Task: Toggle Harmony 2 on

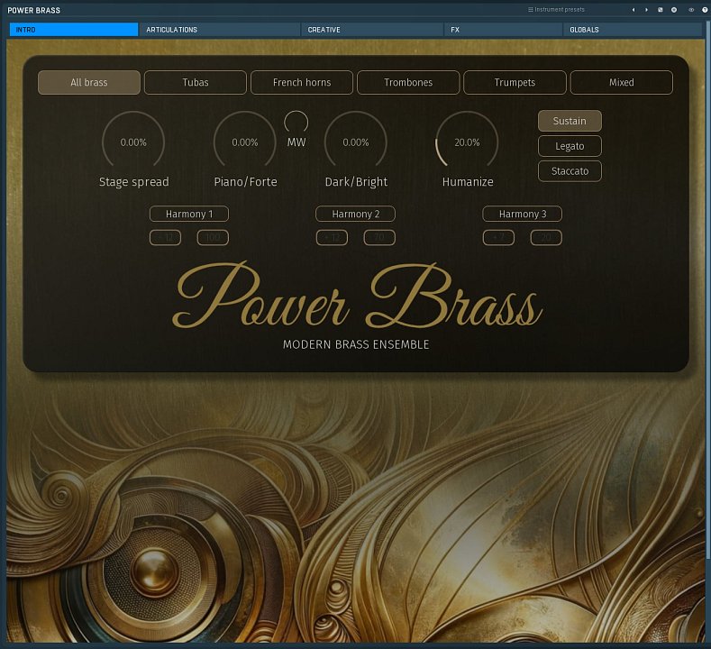Action: 355,214
